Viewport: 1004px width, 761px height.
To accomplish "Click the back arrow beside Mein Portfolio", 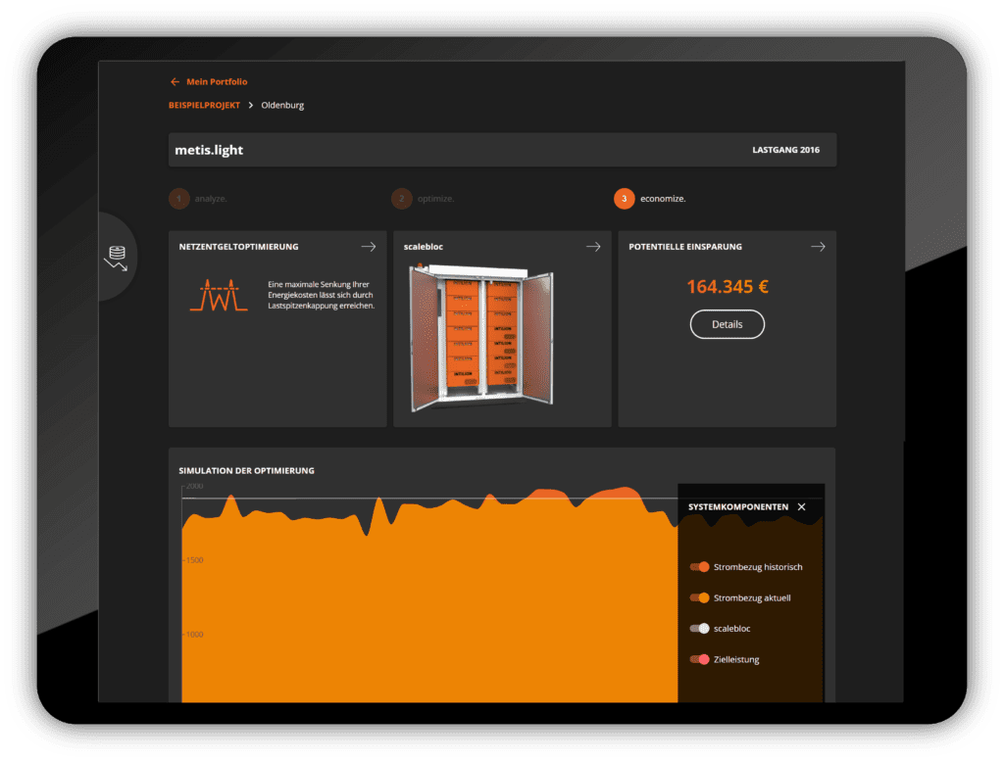I will pyautogui.click(x=175, y=82).
